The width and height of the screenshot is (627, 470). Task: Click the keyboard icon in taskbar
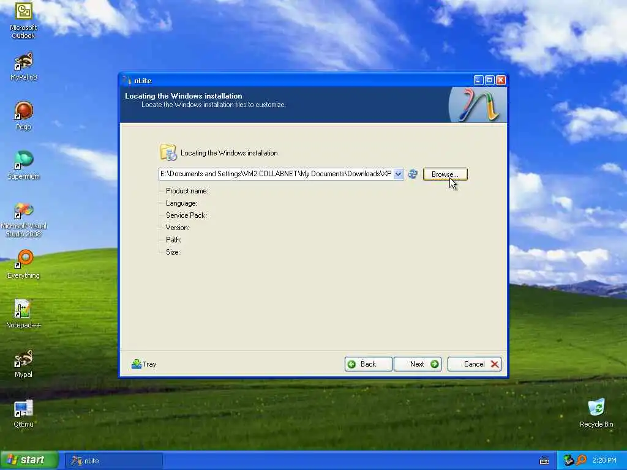tap(544, 461)
